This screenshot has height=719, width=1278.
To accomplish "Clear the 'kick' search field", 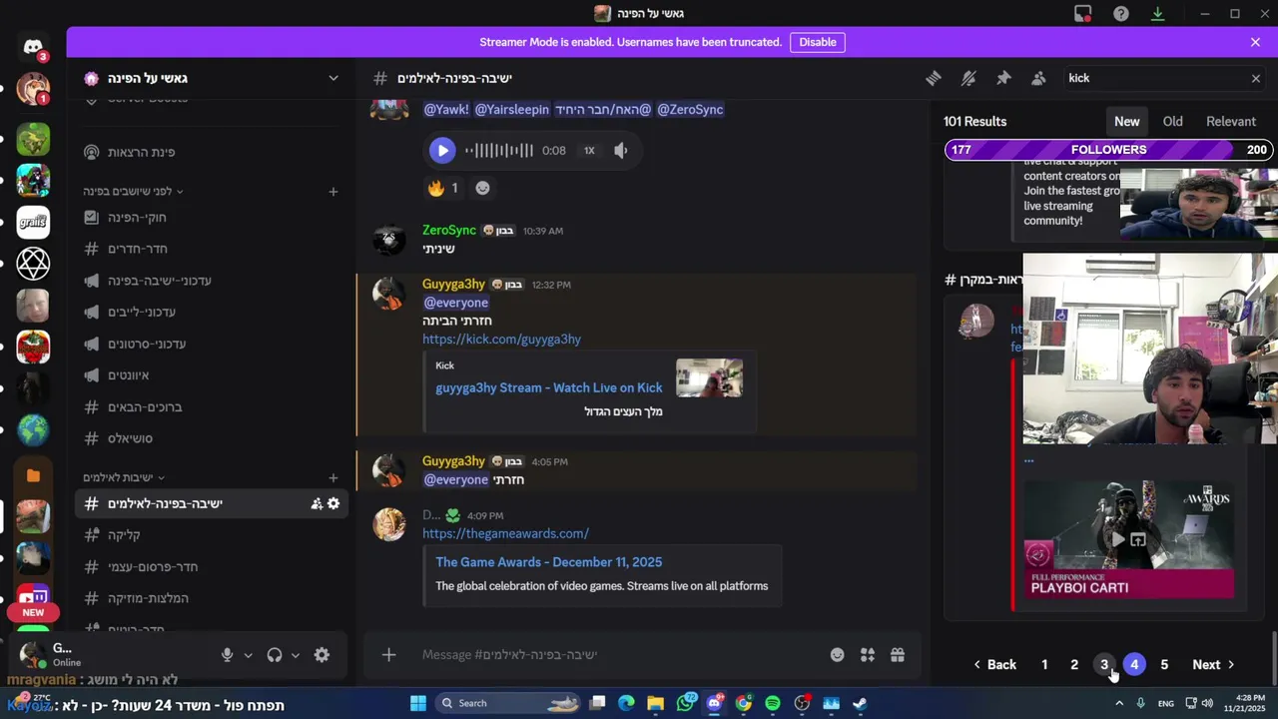I will point(1255,78).
